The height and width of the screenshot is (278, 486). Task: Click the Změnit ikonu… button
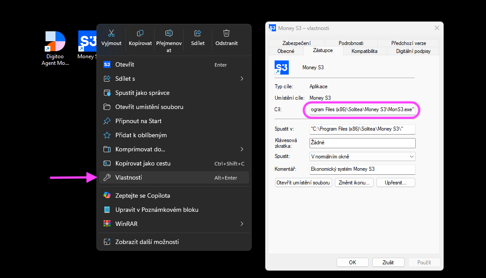coord(354,182)
